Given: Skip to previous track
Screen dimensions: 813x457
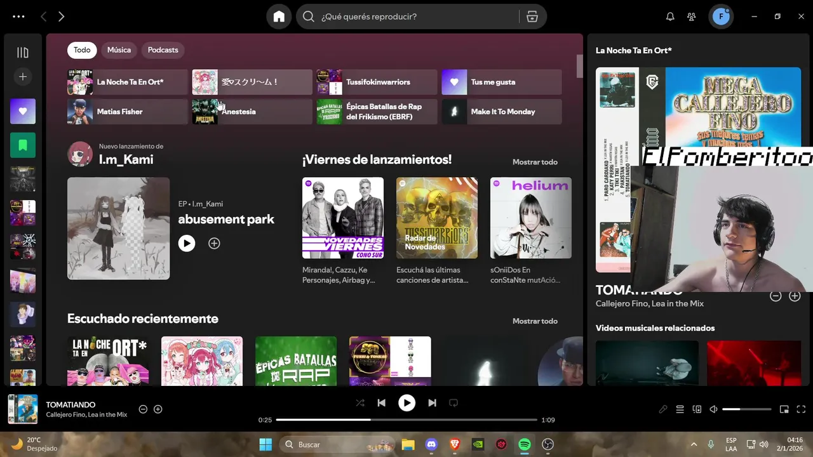Looking at the screenshot, I should [x=381, y=403].
